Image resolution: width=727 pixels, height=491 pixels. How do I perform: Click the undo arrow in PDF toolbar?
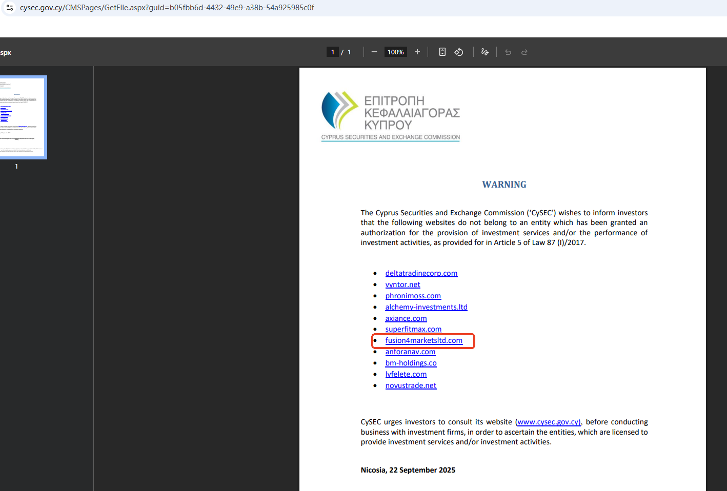(508, 52)
